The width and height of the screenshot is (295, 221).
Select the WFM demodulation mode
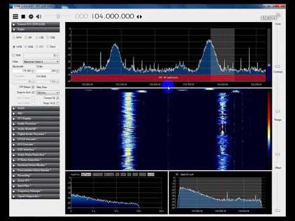point(17,47)
